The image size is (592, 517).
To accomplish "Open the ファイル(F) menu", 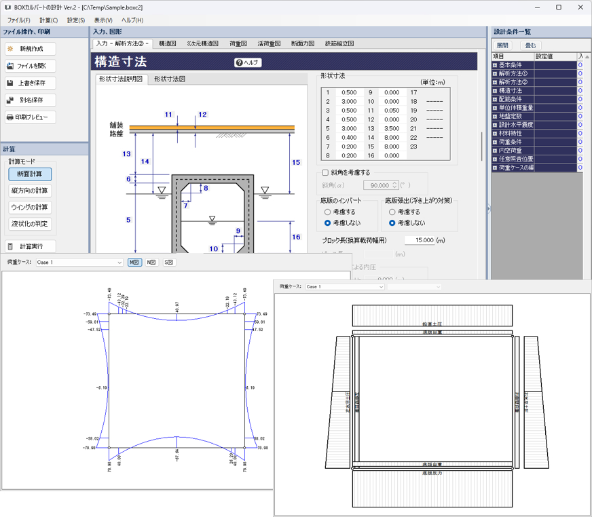I will tap(18, 20).
